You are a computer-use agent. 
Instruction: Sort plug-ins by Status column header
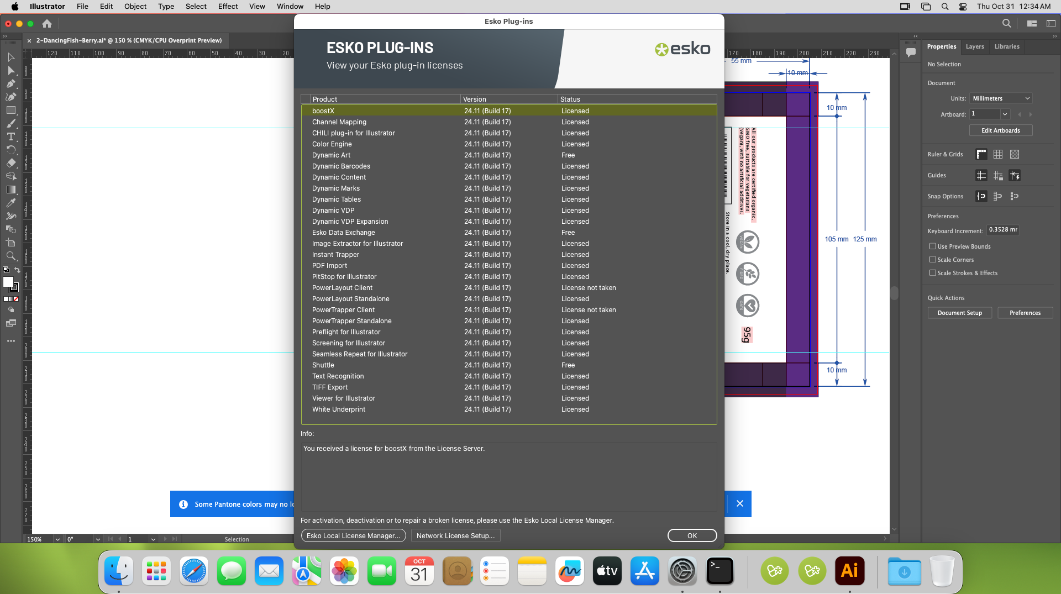(x=637, y=99)
